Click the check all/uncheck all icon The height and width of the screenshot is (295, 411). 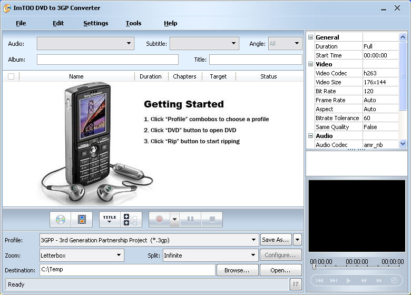[x=131, y=219]
